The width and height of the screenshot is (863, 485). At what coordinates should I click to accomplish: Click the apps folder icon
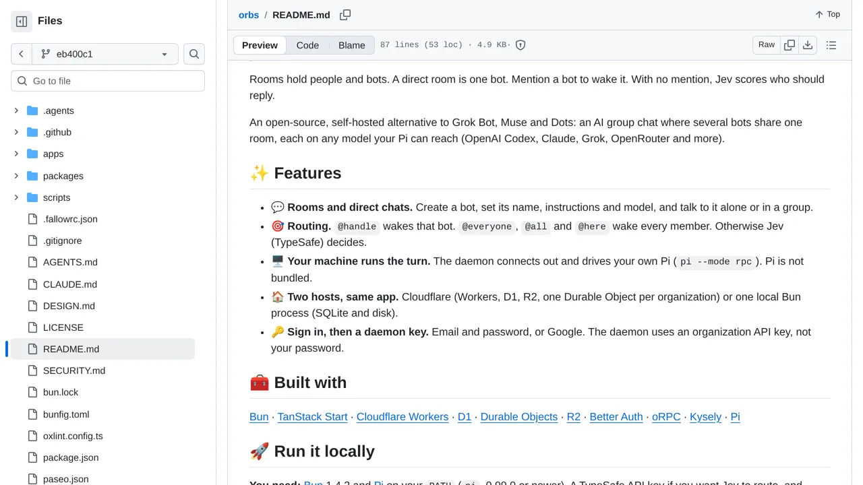[x=32, y=154]
